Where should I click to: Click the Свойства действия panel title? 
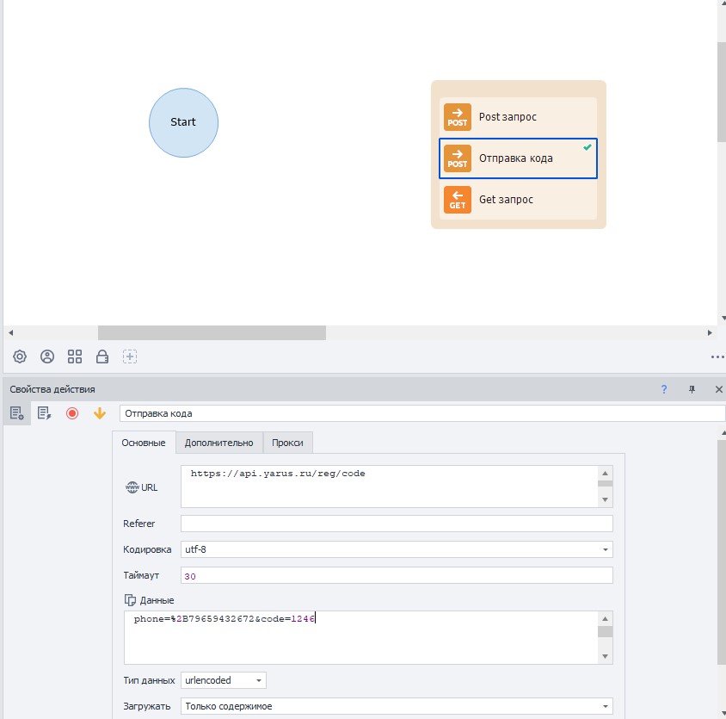tap(52, 389)
